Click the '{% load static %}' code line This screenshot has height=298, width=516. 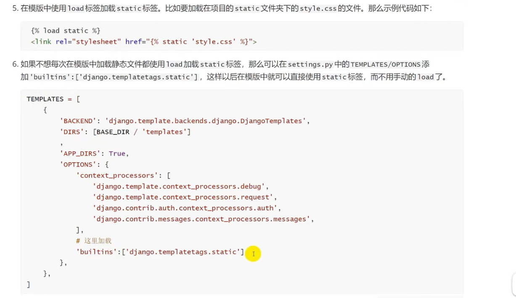(x=66, y=31)
